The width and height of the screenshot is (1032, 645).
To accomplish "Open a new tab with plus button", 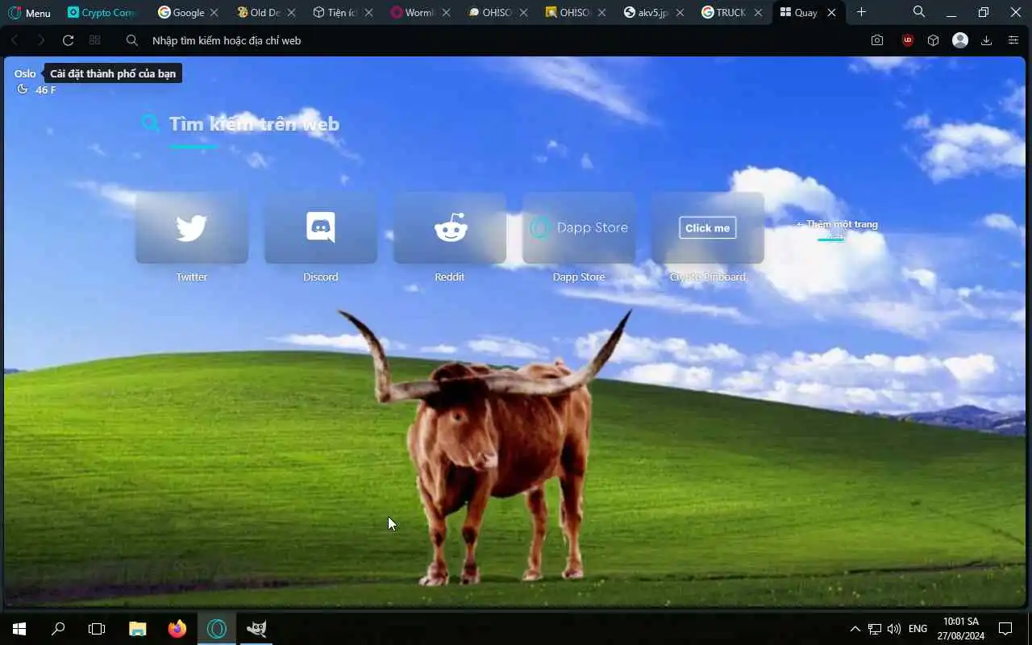I will (861, 12).
